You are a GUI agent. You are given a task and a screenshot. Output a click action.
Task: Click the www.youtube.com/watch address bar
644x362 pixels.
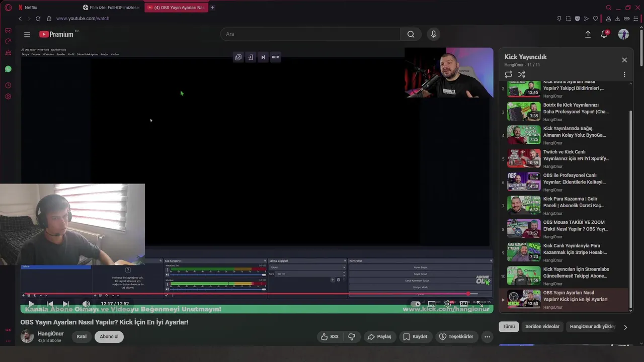[x=83, y=19]
